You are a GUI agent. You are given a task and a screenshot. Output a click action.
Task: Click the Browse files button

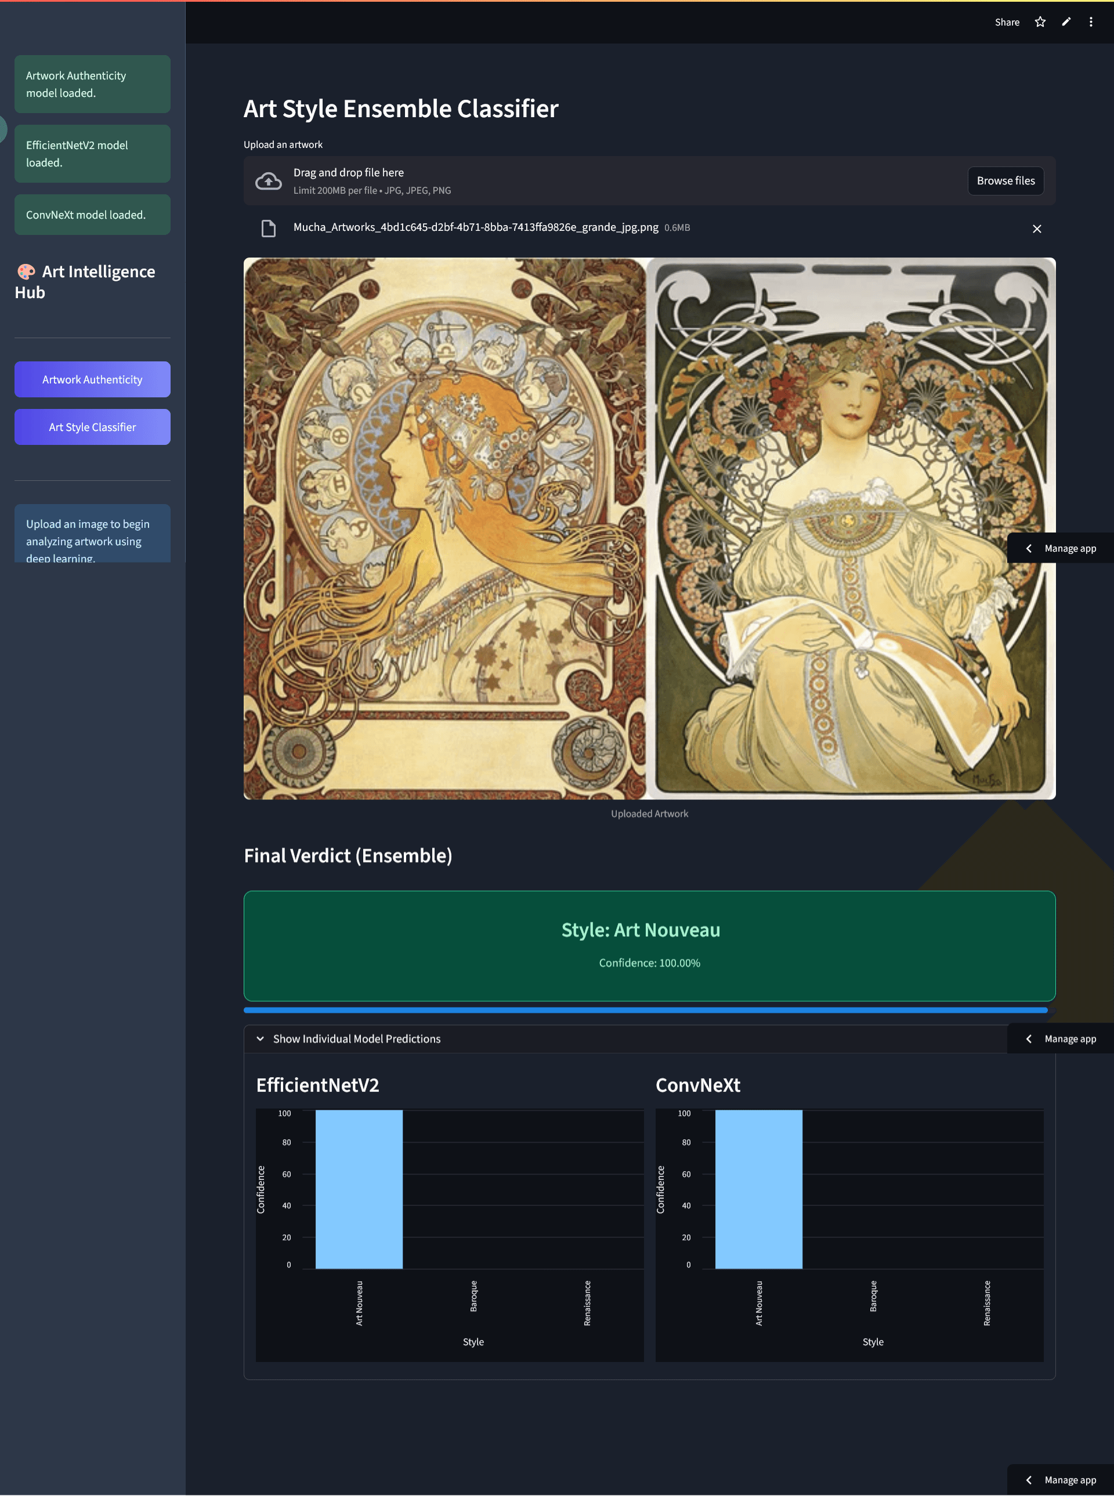pos(1006,180)
